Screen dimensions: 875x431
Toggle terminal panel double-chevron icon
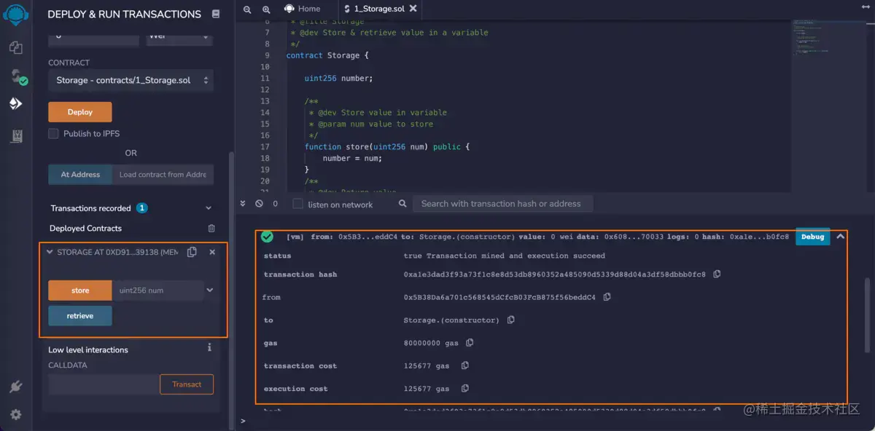coord(244,204)
